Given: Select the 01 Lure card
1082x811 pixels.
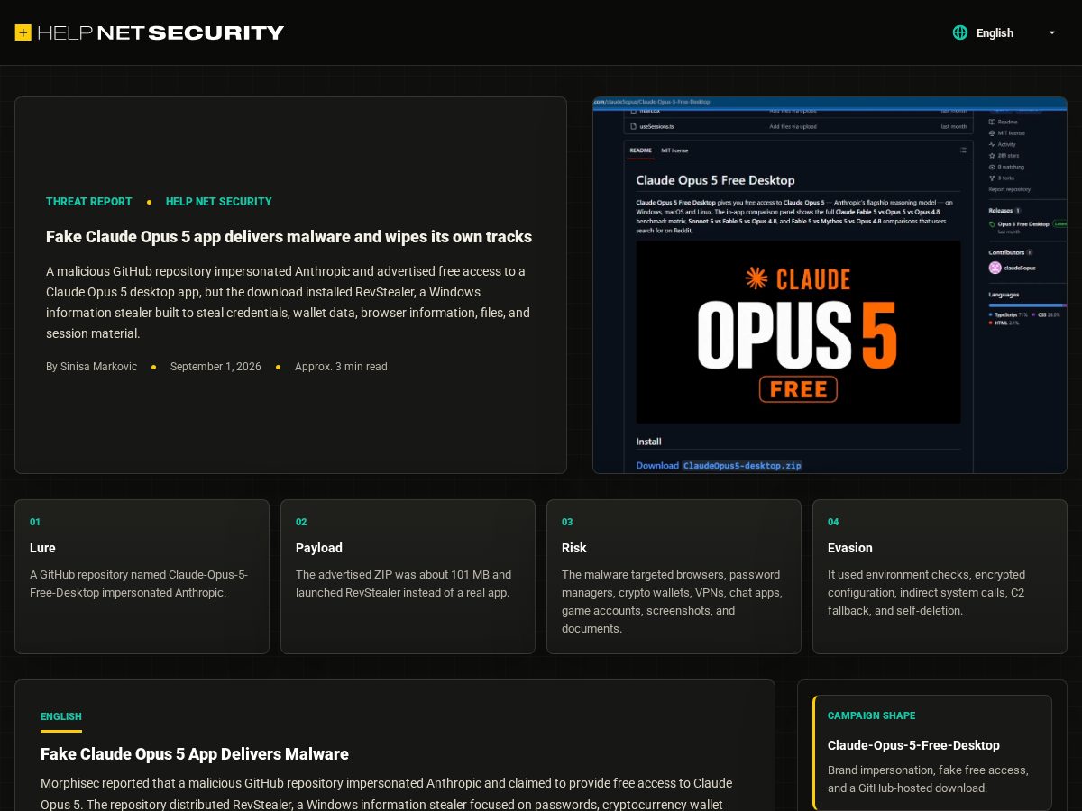Looking at the screenshot, I should [142, 577].
